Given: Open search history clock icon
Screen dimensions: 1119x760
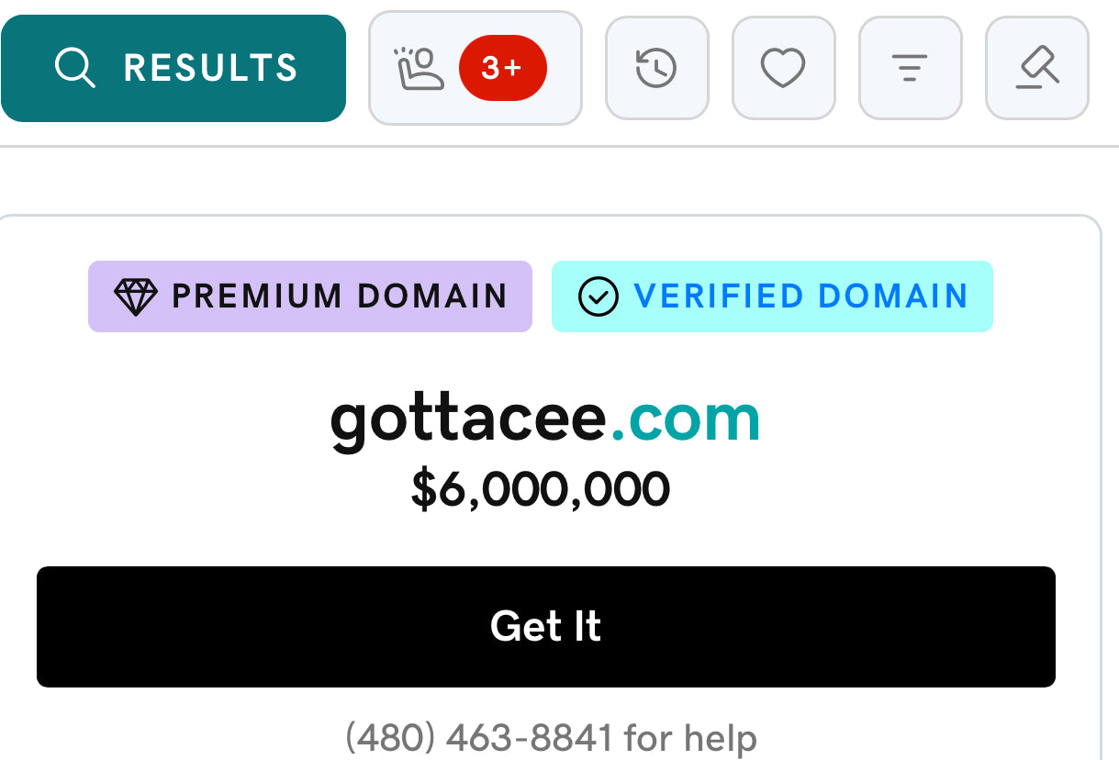Looking at the screenshot, I should click(x=656, y=68).
